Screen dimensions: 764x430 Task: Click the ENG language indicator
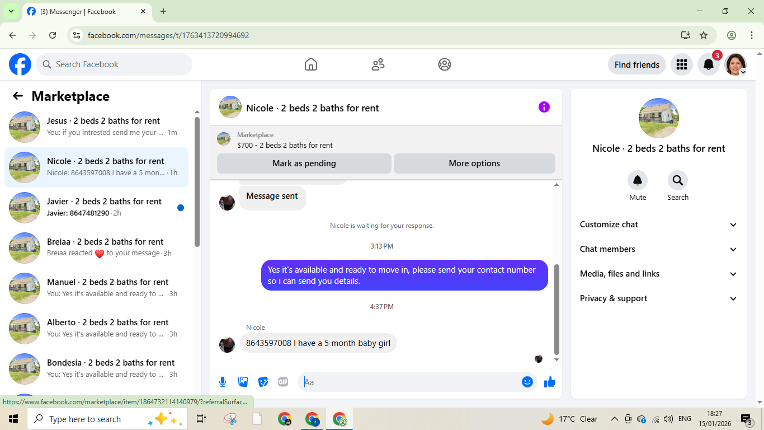coord(685,419)
